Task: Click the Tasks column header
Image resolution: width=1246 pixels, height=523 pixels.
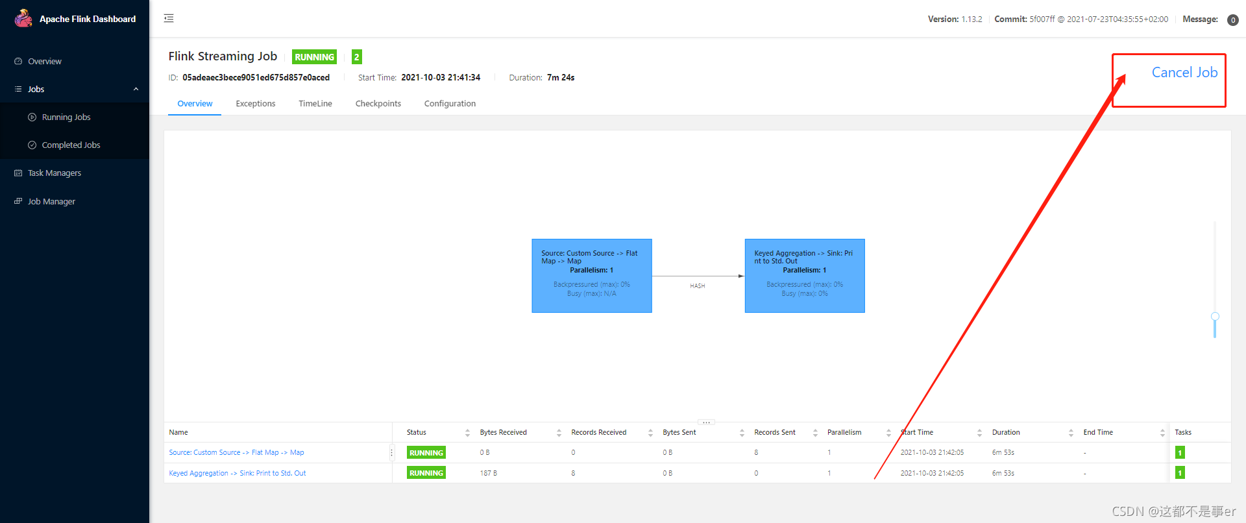Action: click(x=1183, y=432)
